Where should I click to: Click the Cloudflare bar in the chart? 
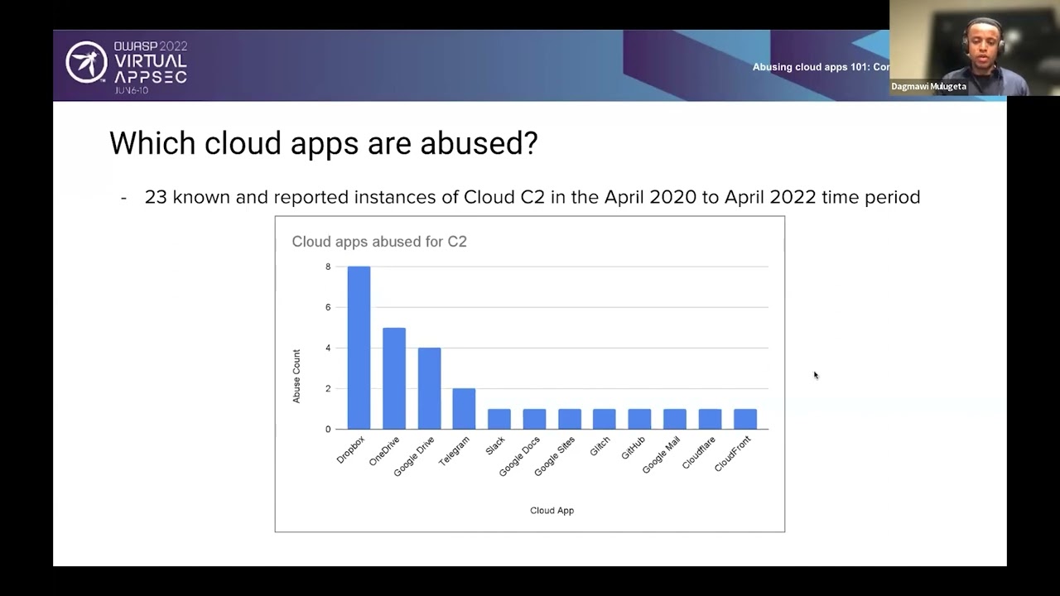710,419
